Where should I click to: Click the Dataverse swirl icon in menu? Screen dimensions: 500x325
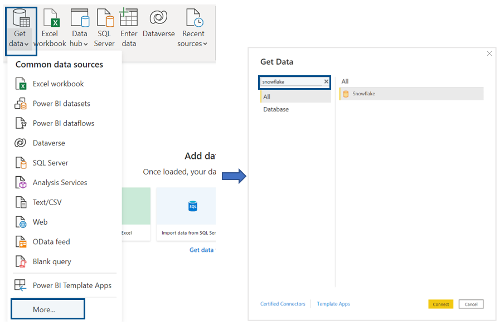point(21,143)
